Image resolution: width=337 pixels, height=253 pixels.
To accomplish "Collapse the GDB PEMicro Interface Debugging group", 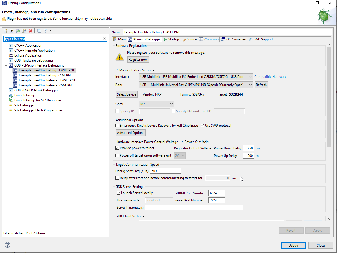I will pos(6,66).
